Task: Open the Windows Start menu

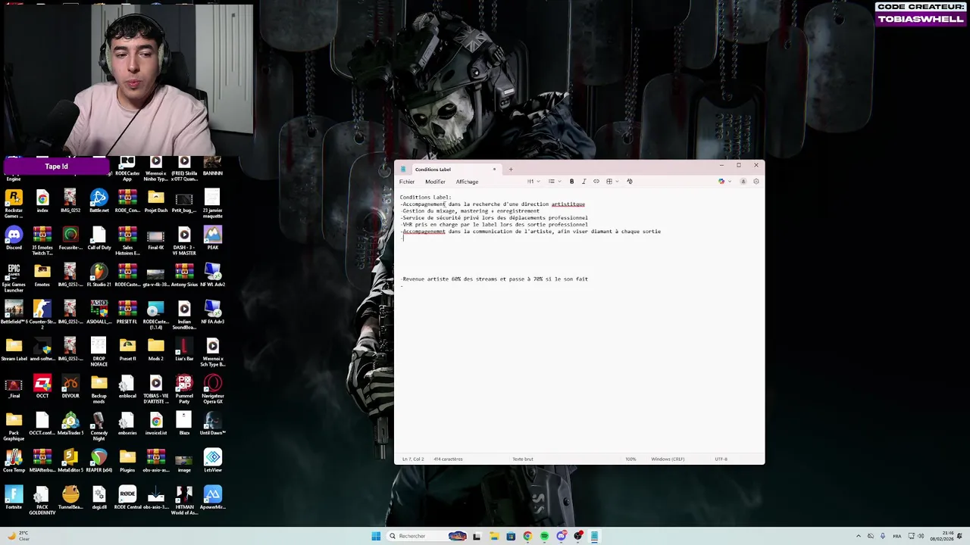Action: coord(376,536)
